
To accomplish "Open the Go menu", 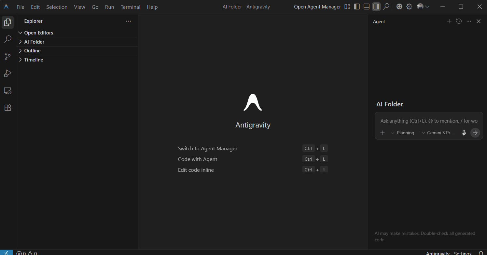I will coord(95,7).
